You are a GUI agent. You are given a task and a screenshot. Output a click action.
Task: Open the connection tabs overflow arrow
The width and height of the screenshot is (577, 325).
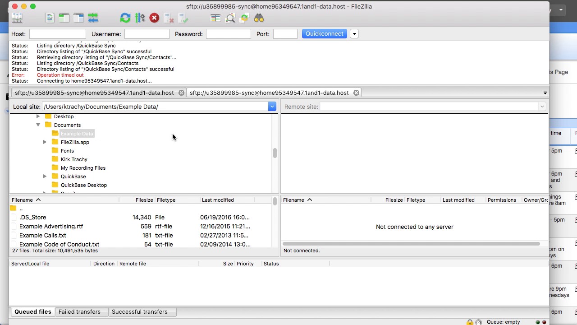coord(545,93)
